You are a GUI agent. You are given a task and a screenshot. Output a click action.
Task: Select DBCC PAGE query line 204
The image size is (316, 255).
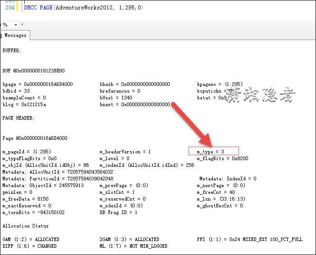[x=83, y=8]
